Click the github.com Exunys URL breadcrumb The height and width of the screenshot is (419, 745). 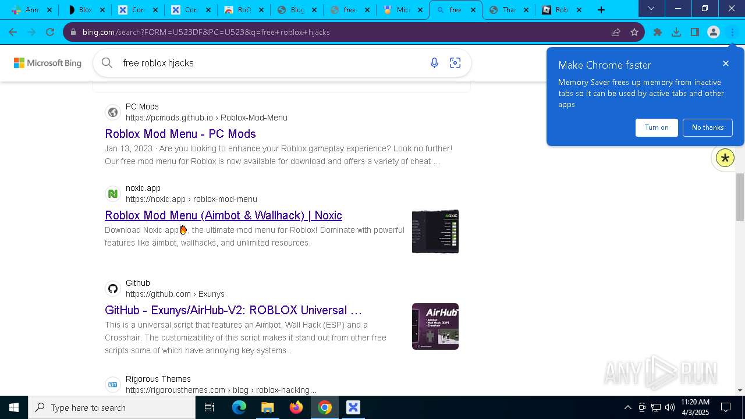click(175, 294)
